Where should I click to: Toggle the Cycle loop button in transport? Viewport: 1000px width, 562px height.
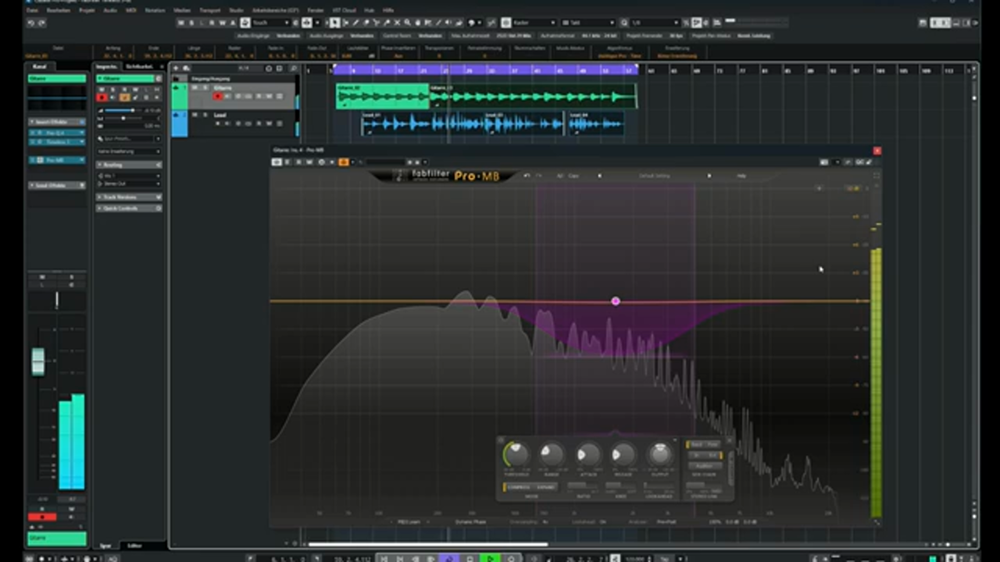tap(449, 558)
